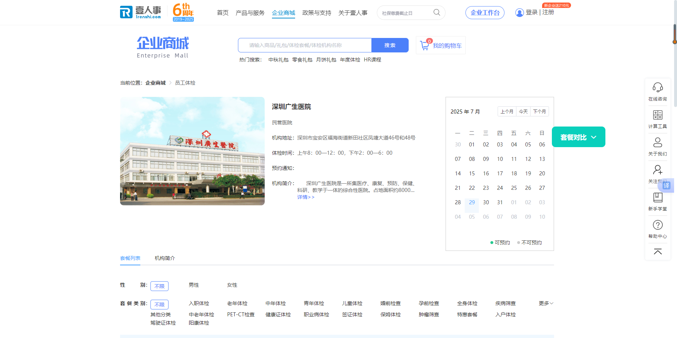Click 登录 link

tap(532, 12)
